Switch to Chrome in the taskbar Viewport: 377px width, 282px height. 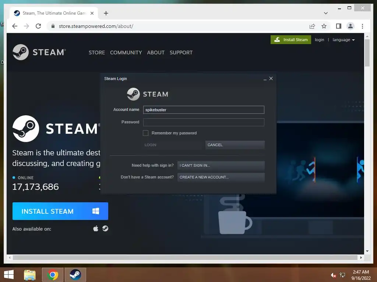(x=52, y=275)
